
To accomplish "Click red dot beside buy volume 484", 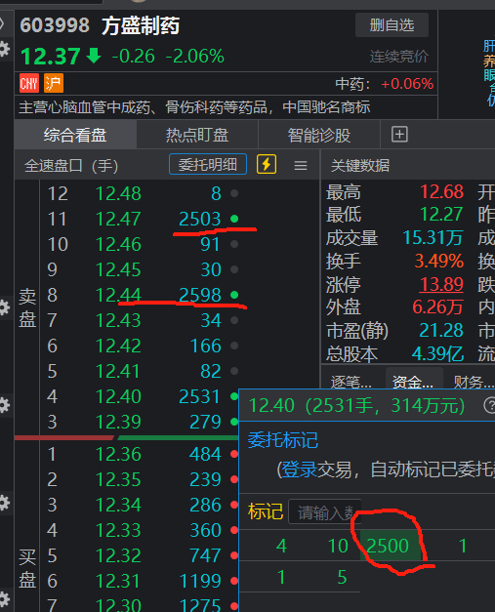I will point(234,454).
